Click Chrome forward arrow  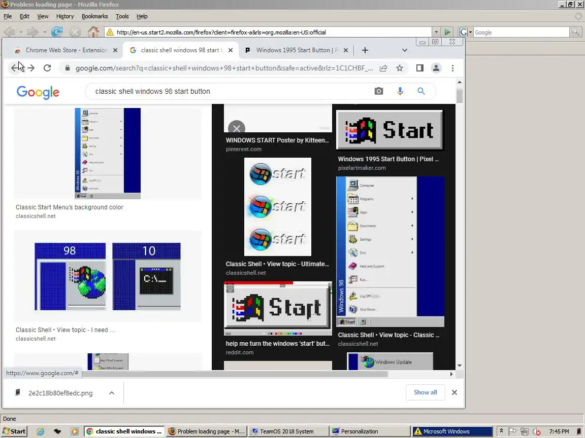click(31, 68)
